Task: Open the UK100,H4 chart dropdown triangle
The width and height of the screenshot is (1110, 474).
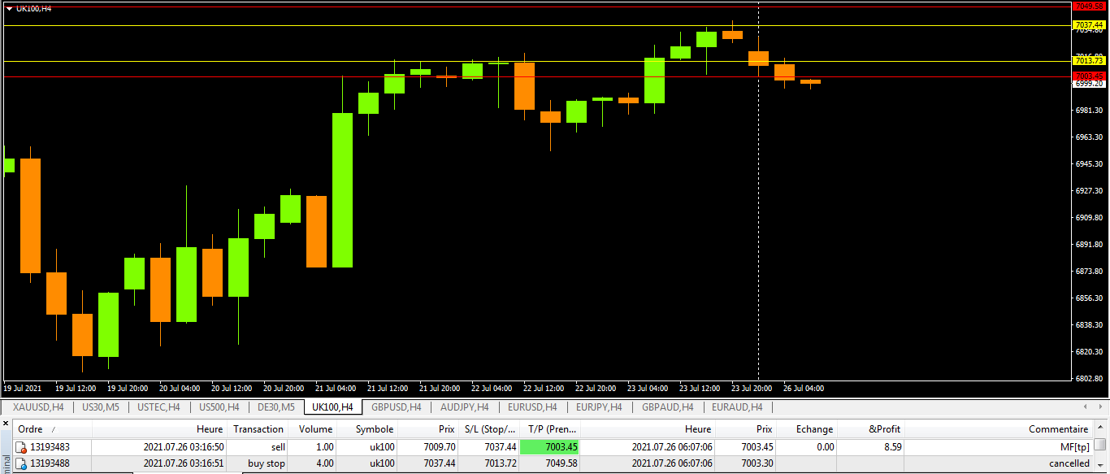Action: tap(9, 9)
